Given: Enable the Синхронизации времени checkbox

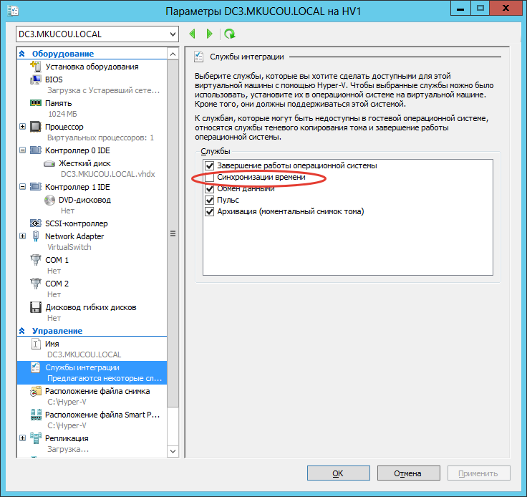Looking at the screenshot, I should pos(210,177).
